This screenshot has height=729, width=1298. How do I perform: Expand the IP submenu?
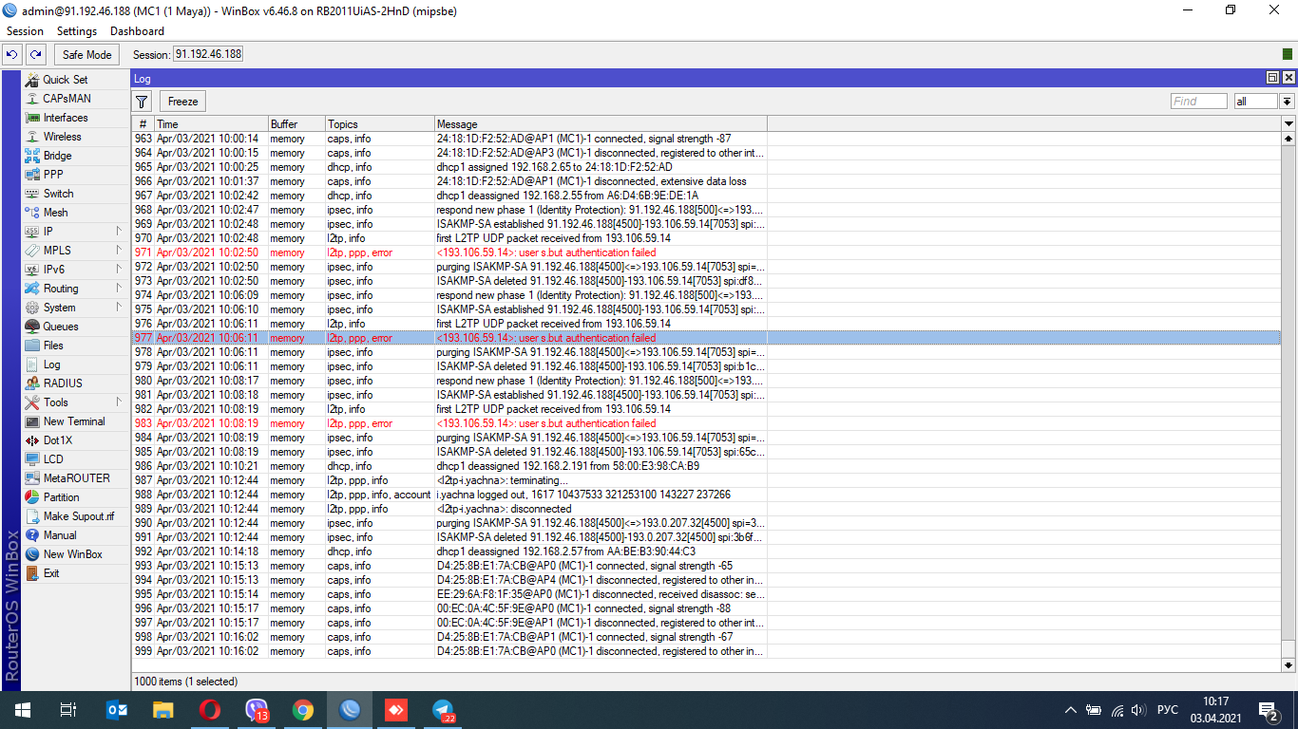coord(120,232)
